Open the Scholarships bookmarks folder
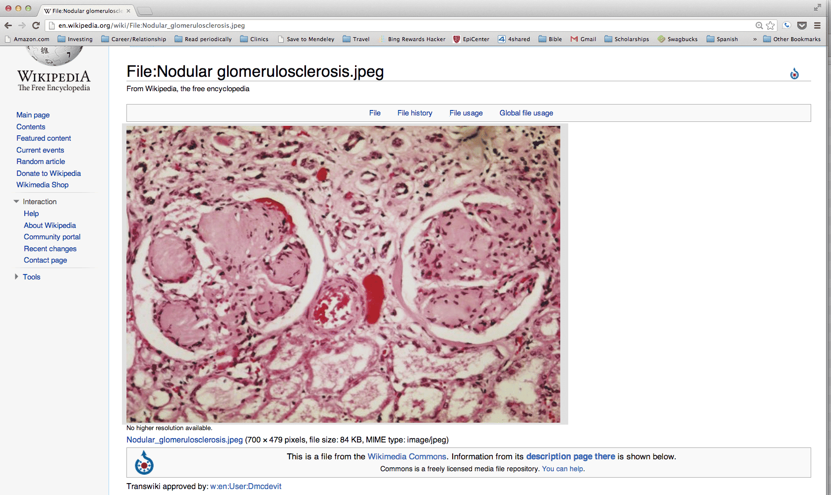 click(627, 39)
